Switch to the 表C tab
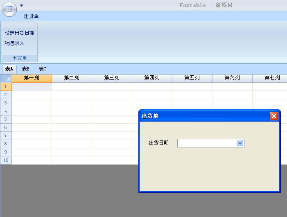The width and height of the screenshot is (287, 217). point(42,69)
